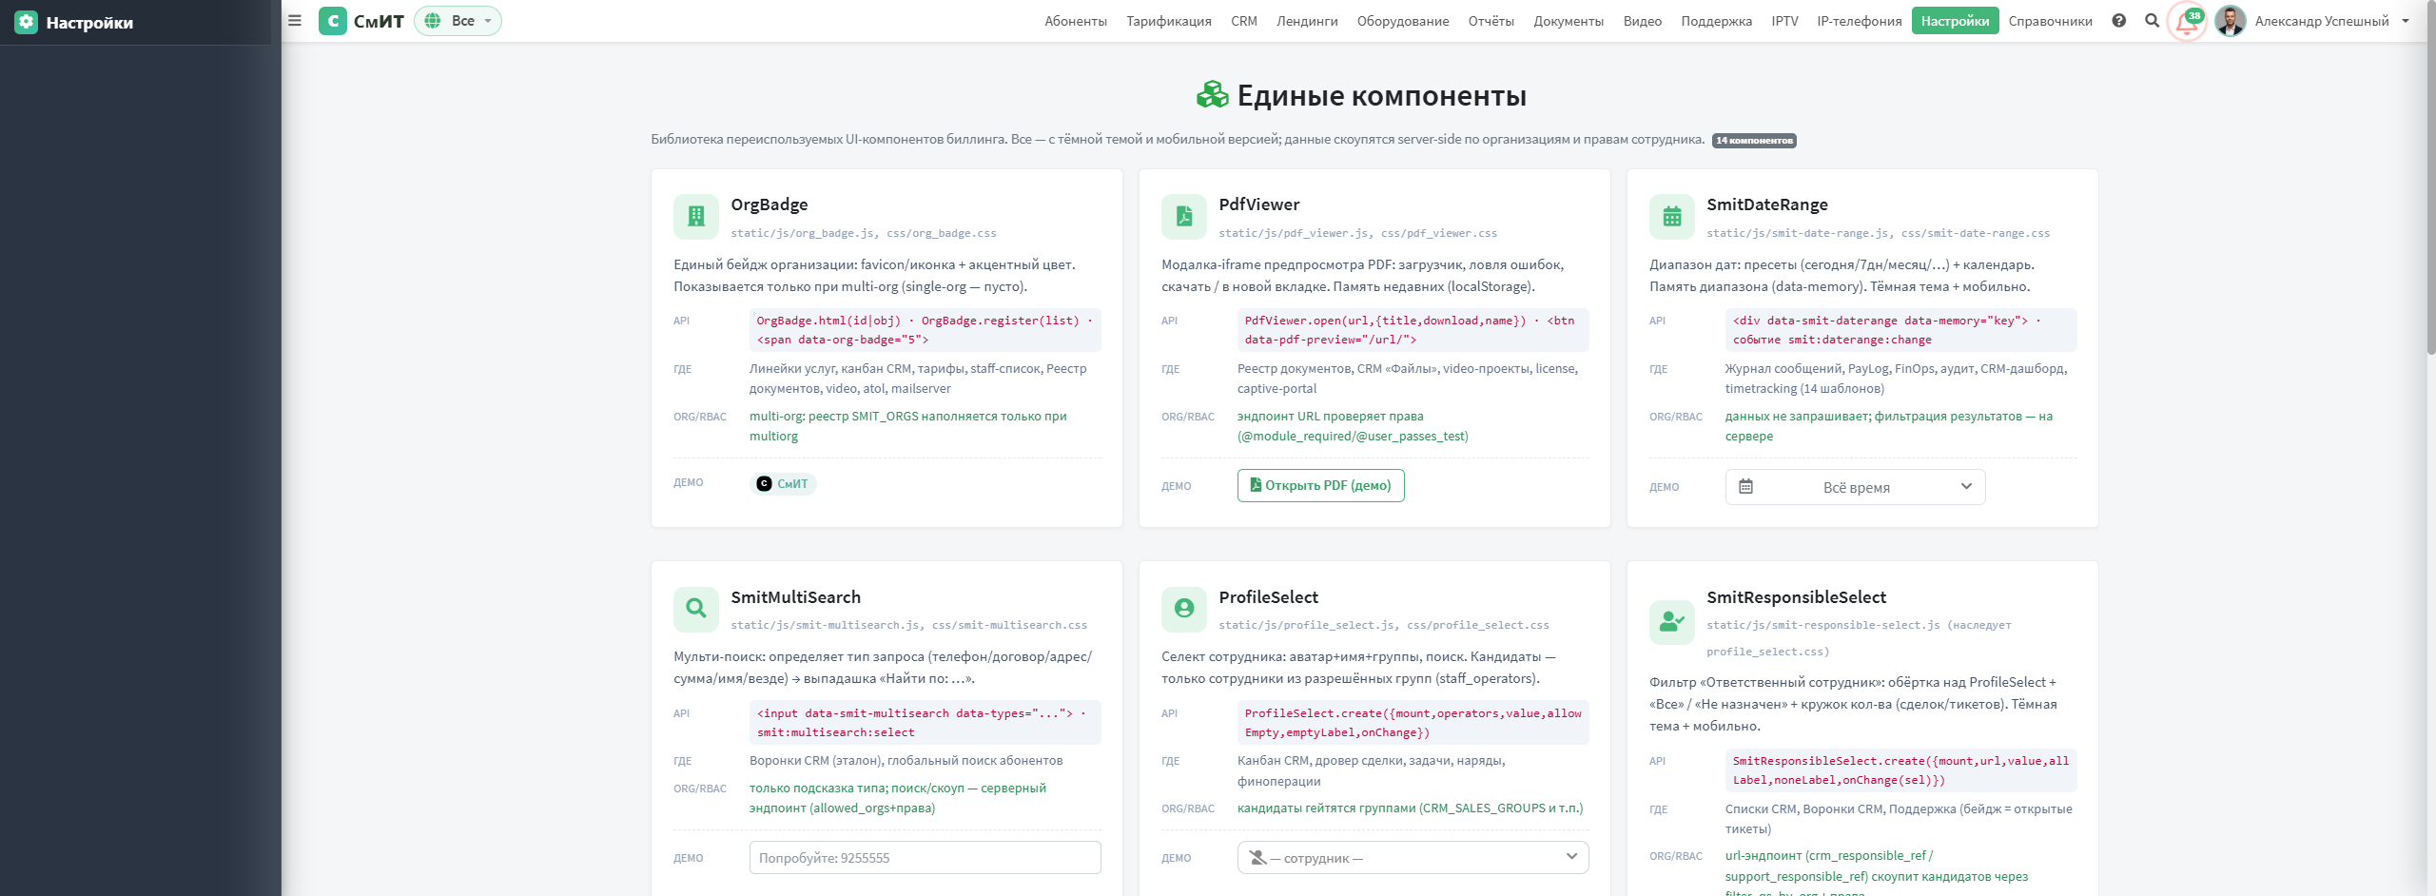
Task: Open the CRM menu
Action: point(1244,21)
